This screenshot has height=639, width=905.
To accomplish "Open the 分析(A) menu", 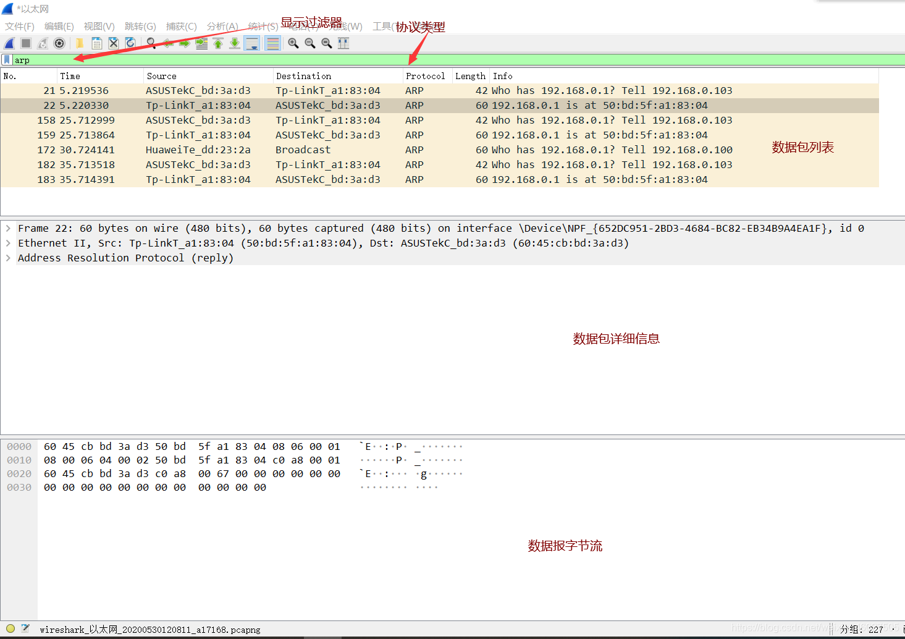I will coord(222,27).
